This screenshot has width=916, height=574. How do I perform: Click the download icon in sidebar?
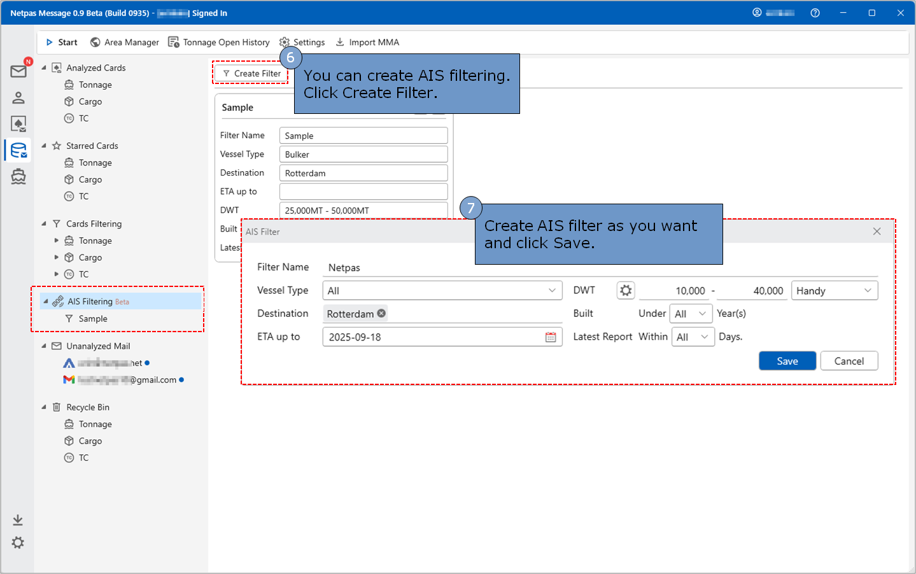tap(18, 520)
